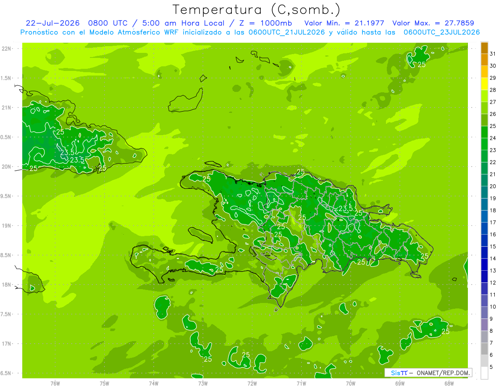Click the "68W" longitude label

point(449,383)
